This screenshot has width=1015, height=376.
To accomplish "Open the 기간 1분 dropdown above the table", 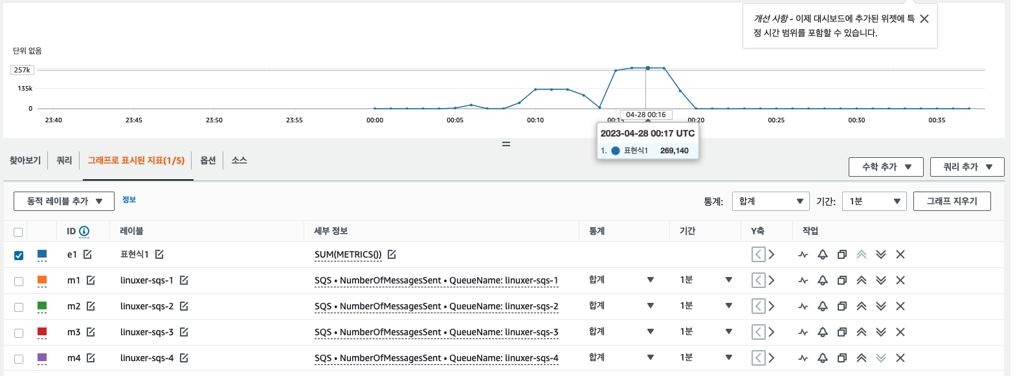I will tap(874, 201).
